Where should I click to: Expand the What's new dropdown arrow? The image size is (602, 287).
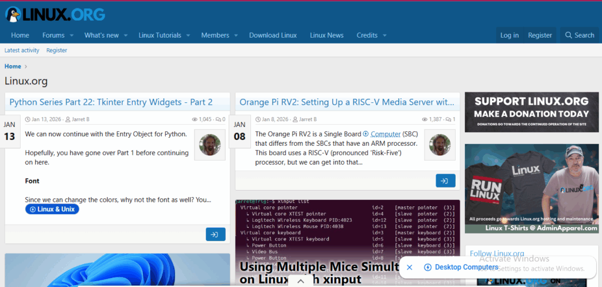click(x=126, y=36)
